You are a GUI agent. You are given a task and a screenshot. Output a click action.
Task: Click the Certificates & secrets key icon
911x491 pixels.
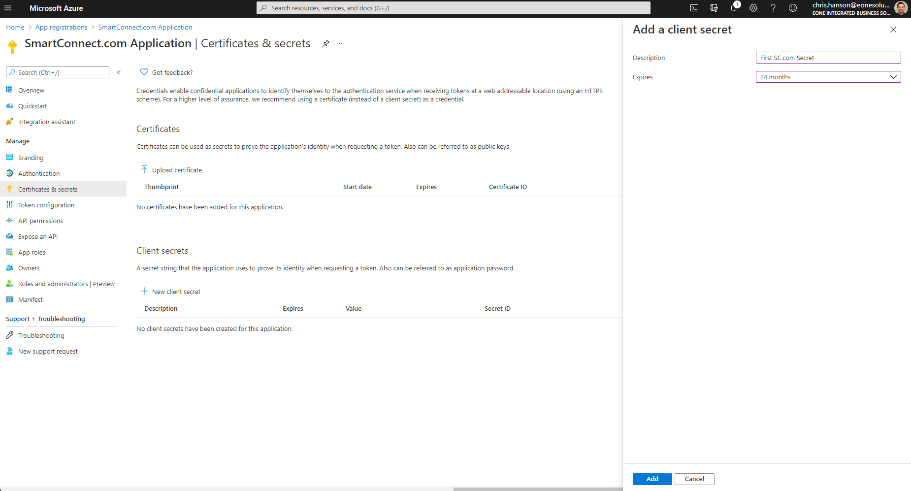9,189
